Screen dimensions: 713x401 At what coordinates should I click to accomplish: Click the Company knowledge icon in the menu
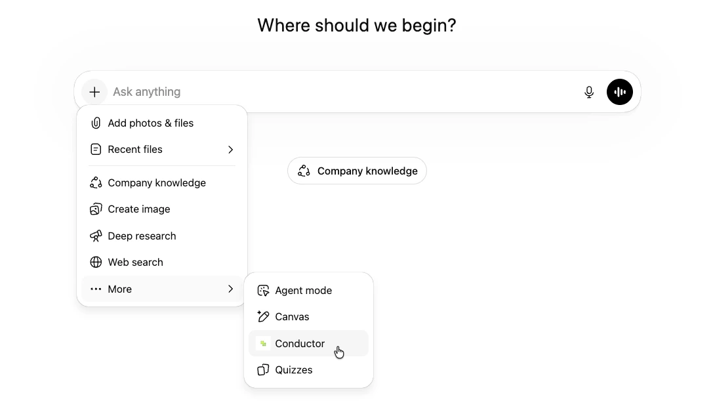(95, 182)
